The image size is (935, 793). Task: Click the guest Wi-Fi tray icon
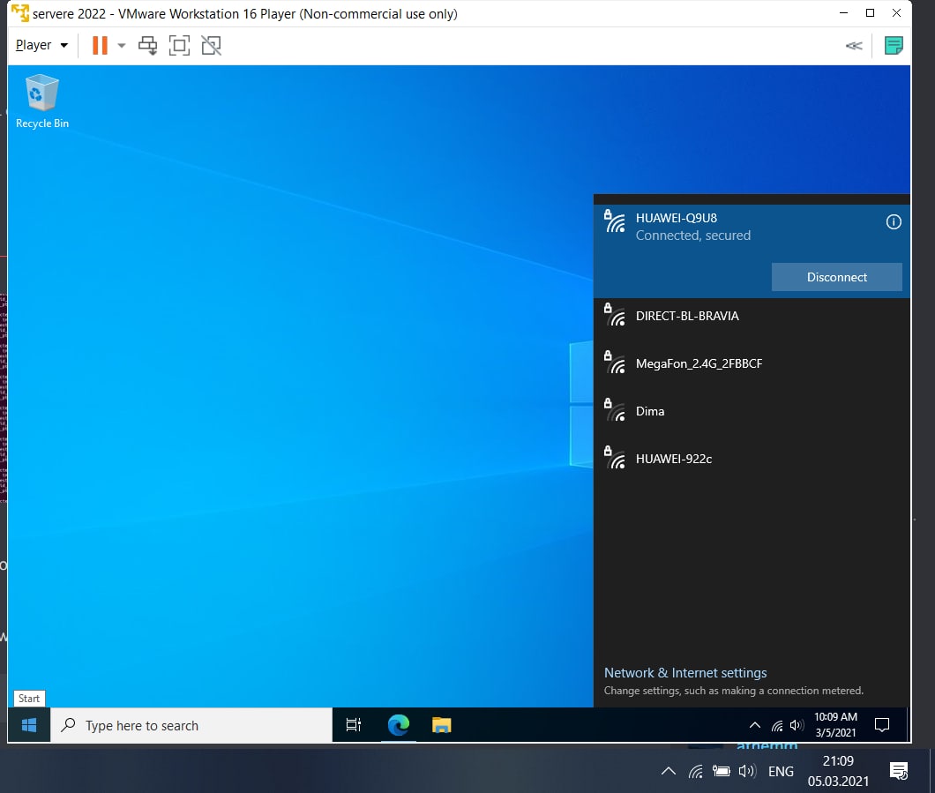(777, 725)
